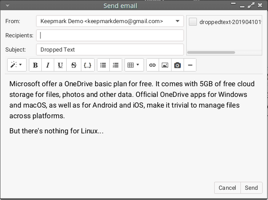Apply strikethrough formatting
This screenshot has height=200, width=268.
tap(73, 65)
